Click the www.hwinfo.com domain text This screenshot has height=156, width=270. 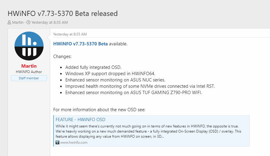[x=74, y=142]
